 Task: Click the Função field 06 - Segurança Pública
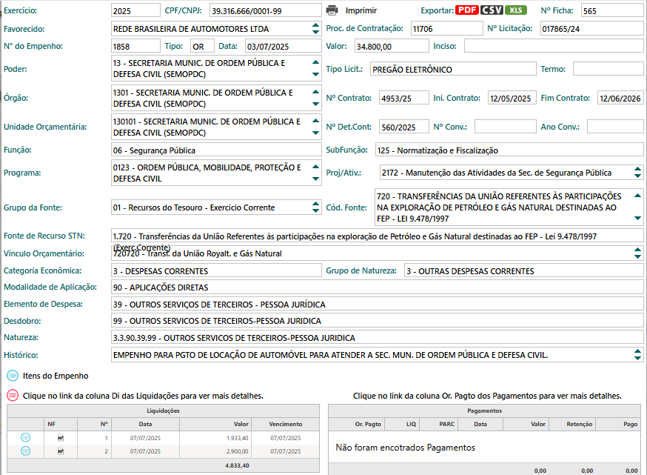pyautogui.click(x=216, y=150)
